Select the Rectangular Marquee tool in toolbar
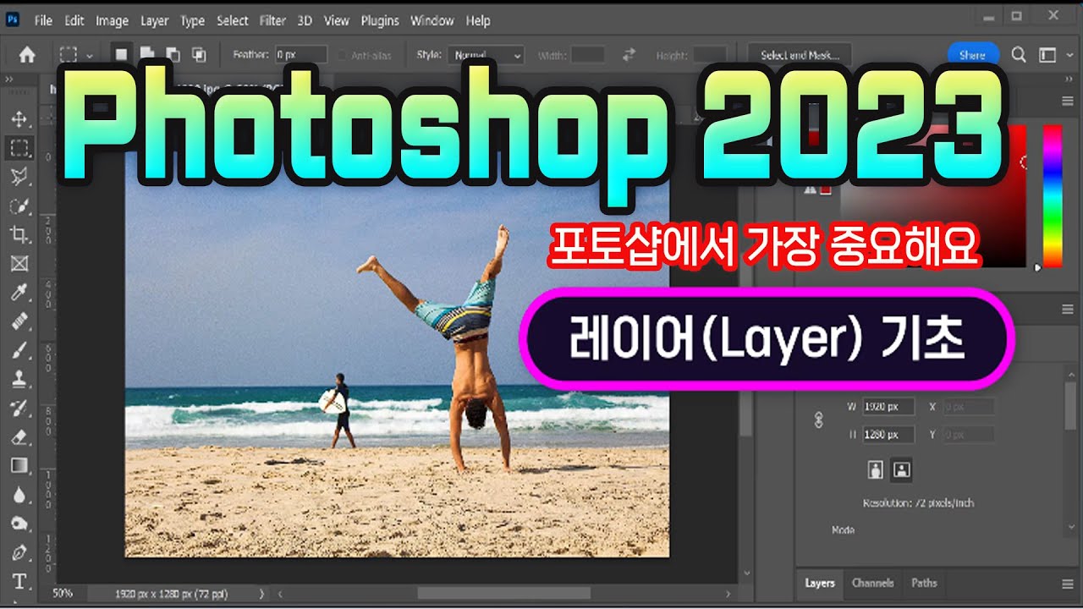 tap(19, 148)
